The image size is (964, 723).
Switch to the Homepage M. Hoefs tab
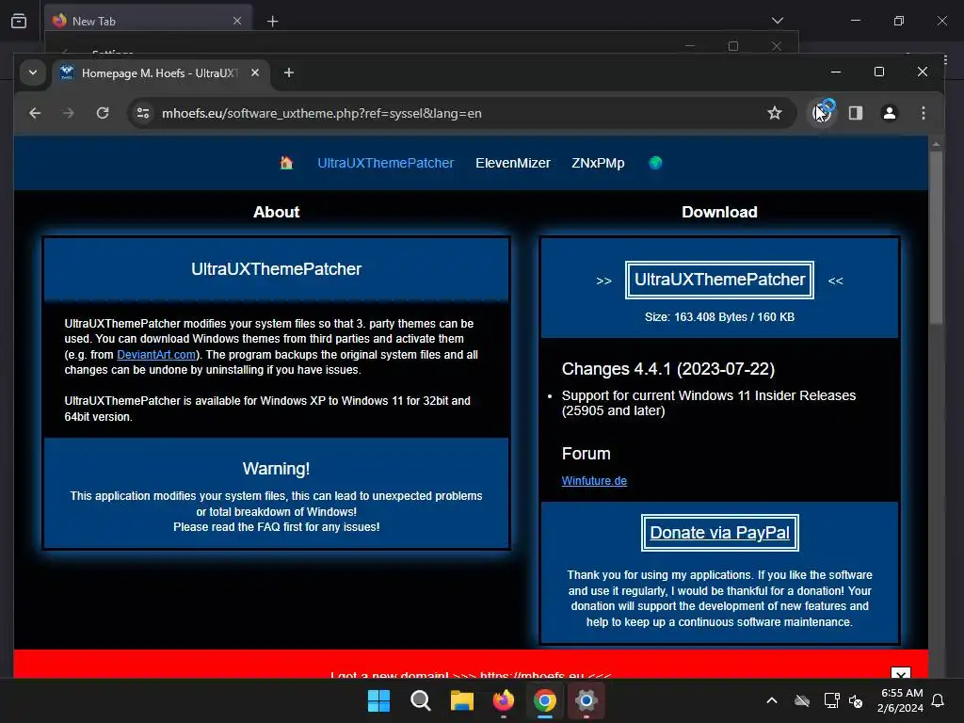tap(158, 72)
